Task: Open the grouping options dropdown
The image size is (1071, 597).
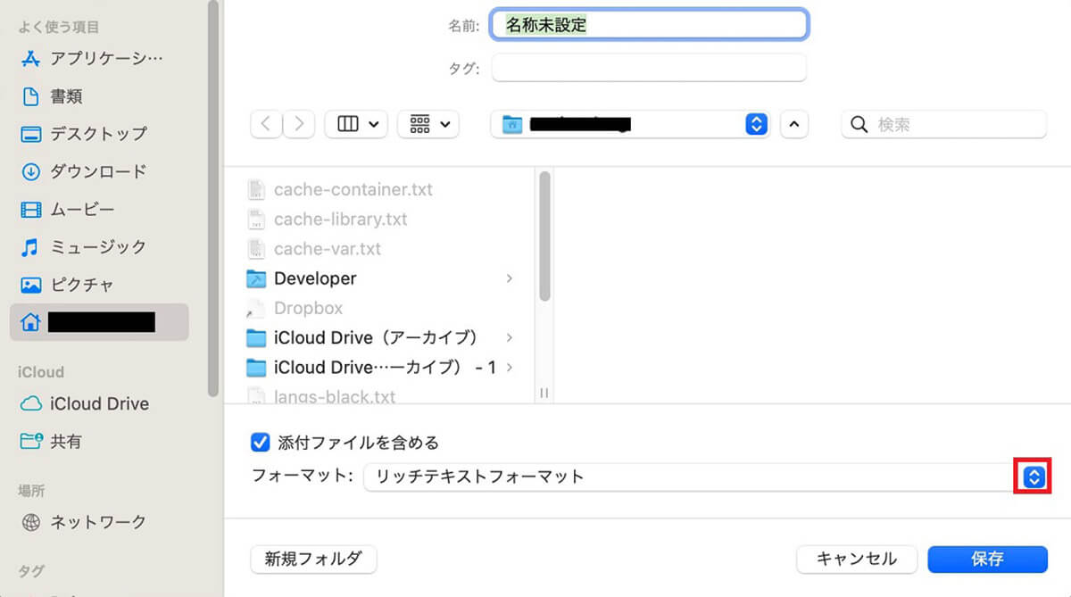Action: click(x=428, y=125)
